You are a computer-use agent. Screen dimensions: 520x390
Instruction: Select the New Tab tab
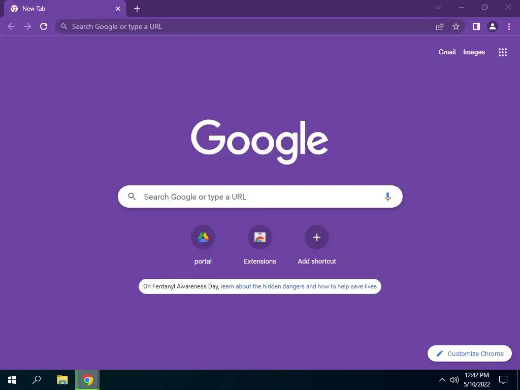click(64, 9)
